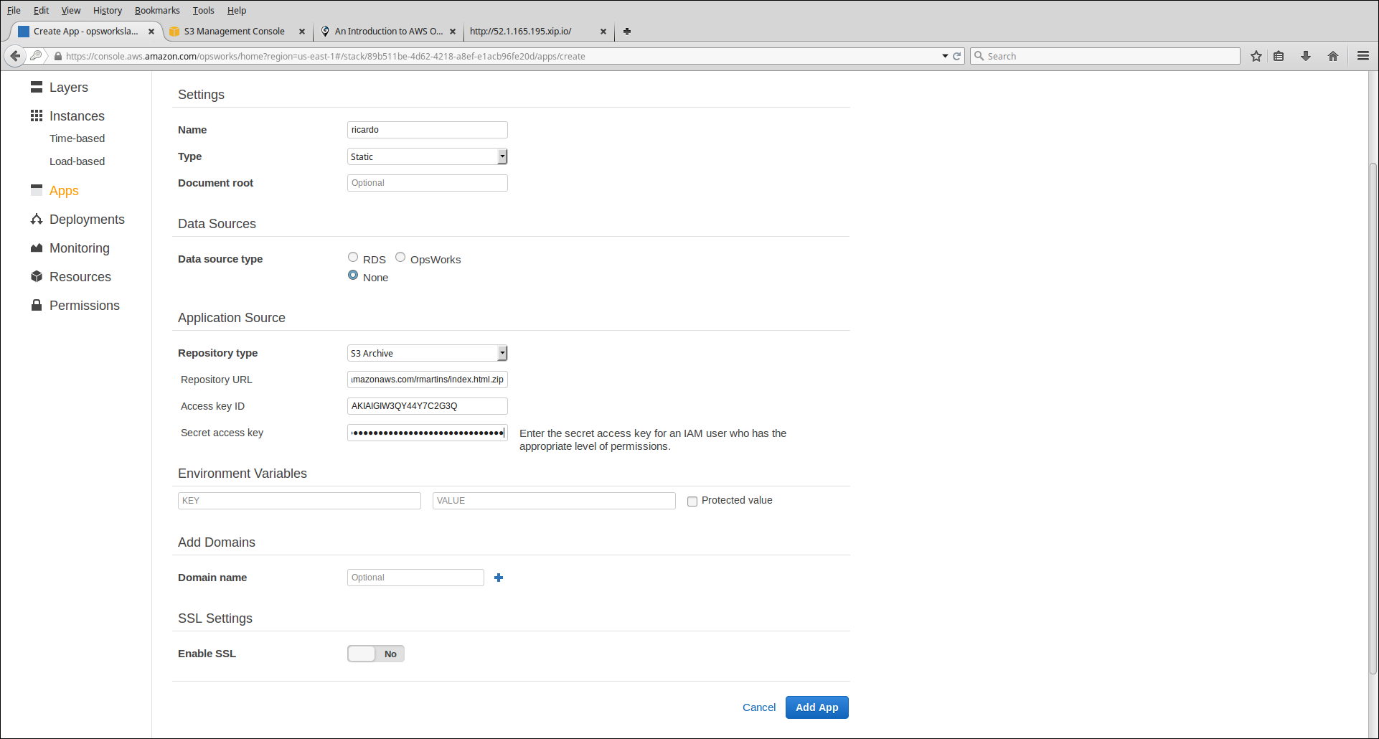Open the Bookmarks menu
Viewport: 1379px width, 739px height.
click(x=157, y=10)
